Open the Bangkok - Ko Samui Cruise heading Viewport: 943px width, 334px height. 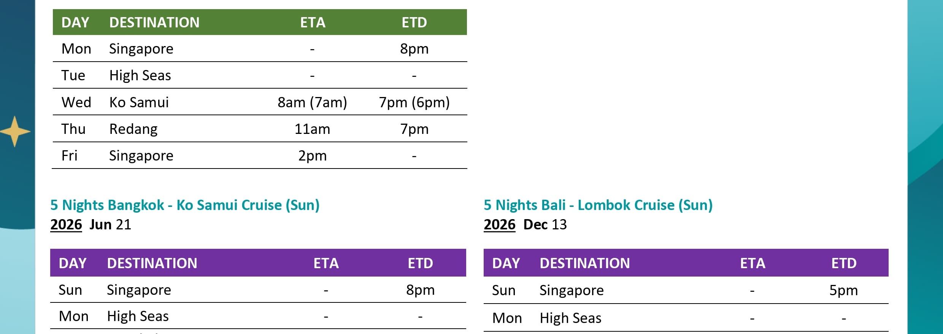[x=185, y=205]
